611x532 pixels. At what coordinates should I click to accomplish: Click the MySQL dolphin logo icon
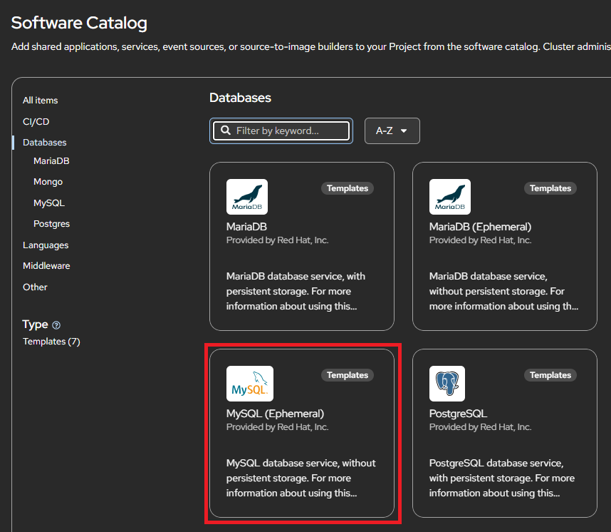pyautogui.click(x=249, y=384)
